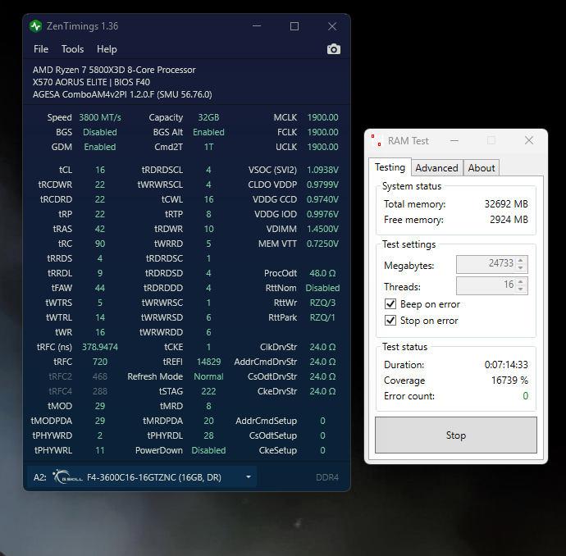Click the tRFC (ns) value 378.9474
The width and height of the screenshot is (566, 556).
(x=100, y=347)
